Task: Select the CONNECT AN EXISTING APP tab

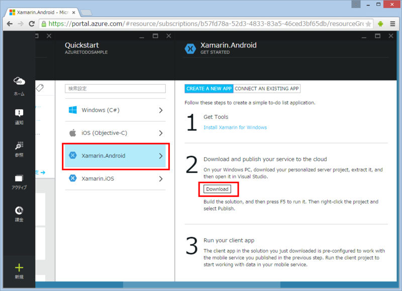Action: 267,89
